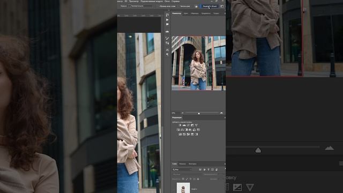Add an Exposure adjustment layer
Screen dimensions: 343x193
pos(192,125)
